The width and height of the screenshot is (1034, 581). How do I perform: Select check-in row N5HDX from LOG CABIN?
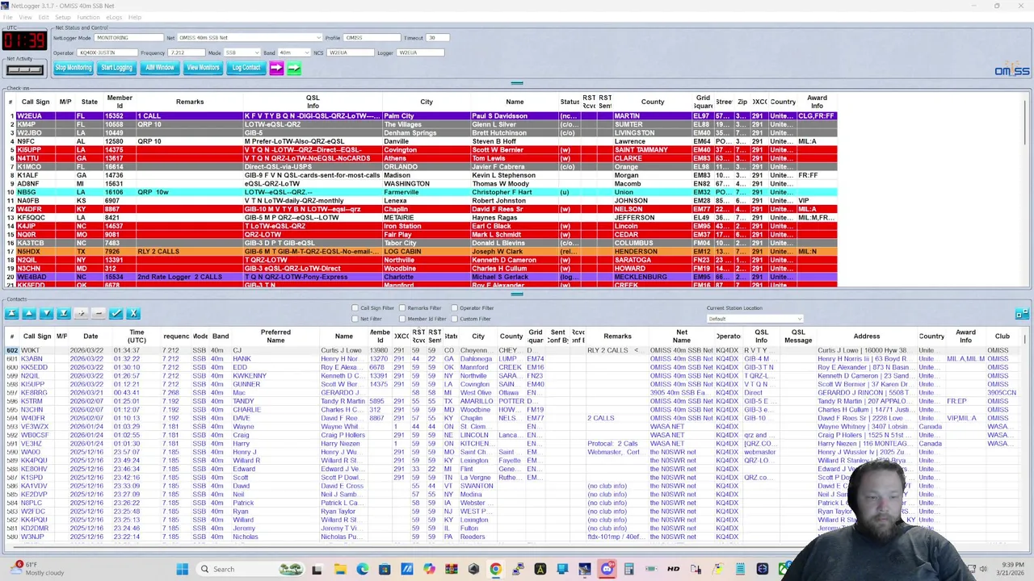coord(420,252)
